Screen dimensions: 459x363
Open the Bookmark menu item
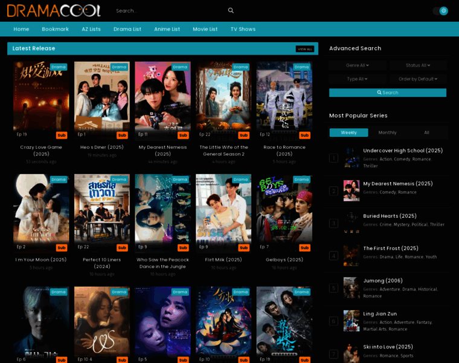click(x=55, y=29)
